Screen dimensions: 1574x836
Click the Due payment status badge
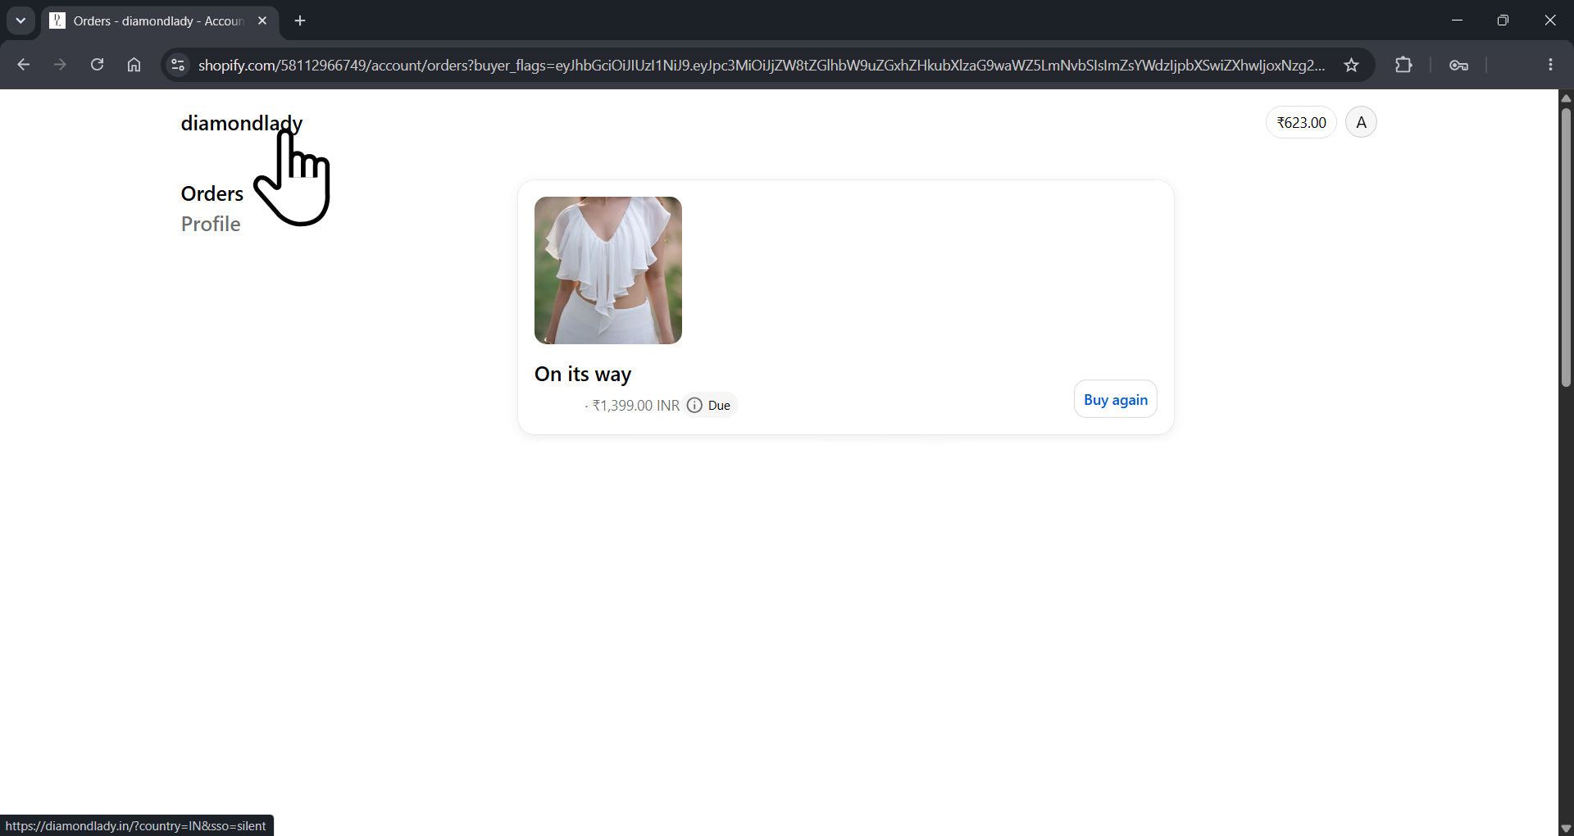pos(710,405)
